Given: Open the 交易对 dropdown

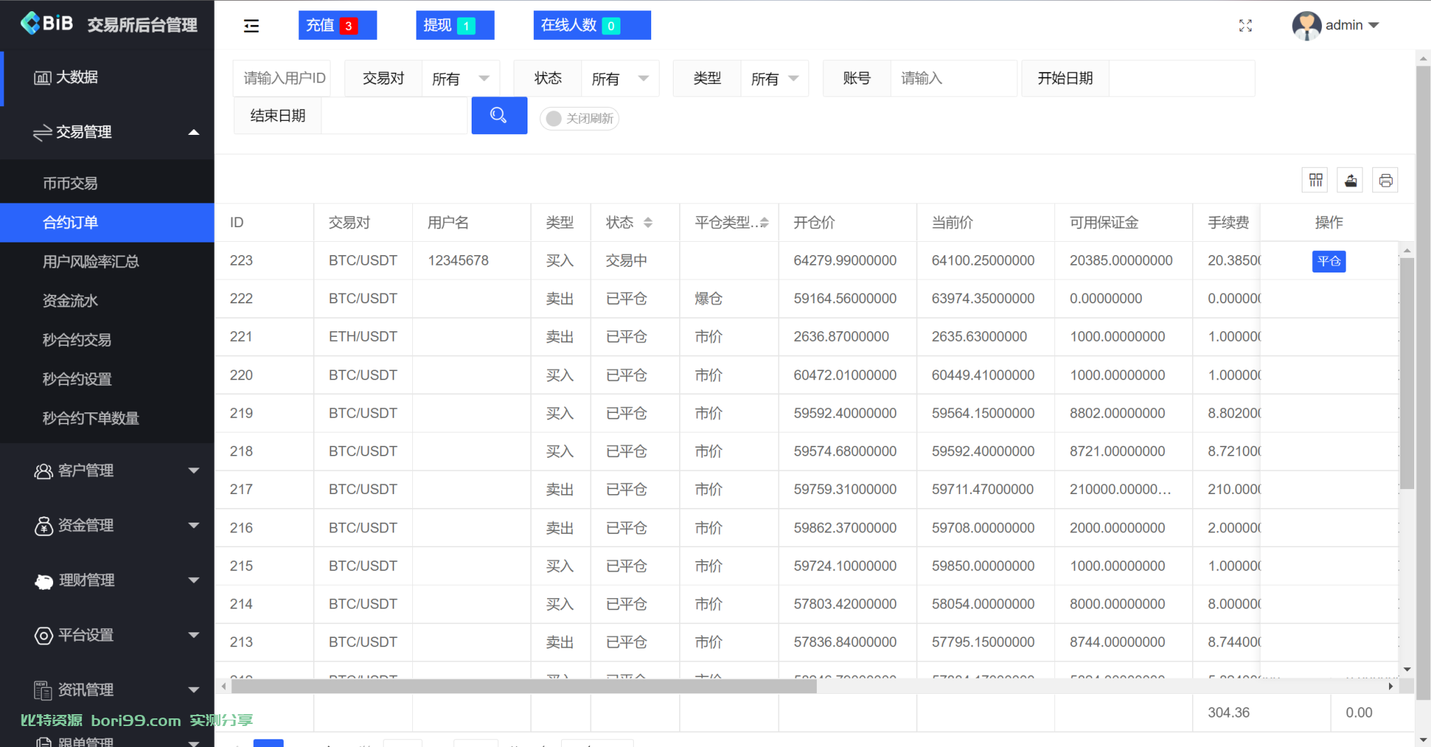Looking at the screenshot, I should (461, 78).
